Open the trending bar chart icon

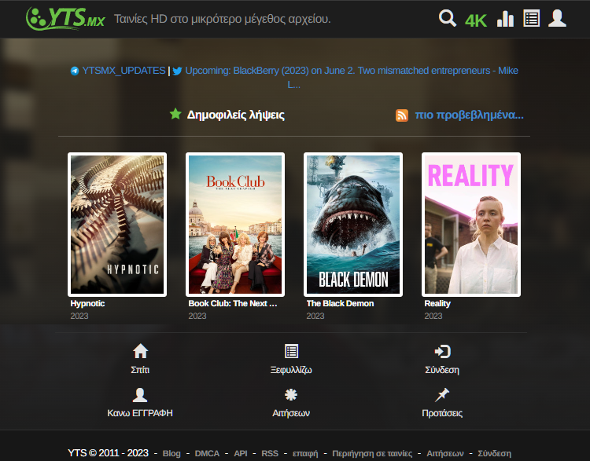click(x=505, y=19)
